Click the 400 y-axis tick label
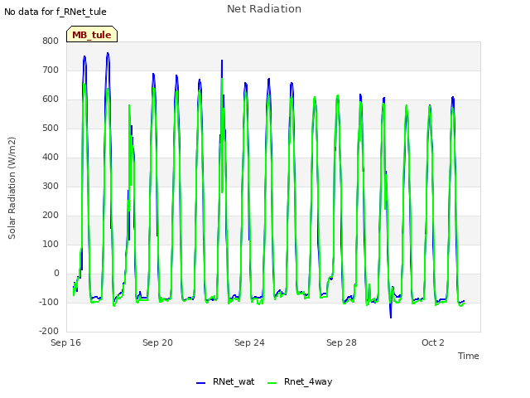This screenshot has width=530, height=398. tap(51, 157)
